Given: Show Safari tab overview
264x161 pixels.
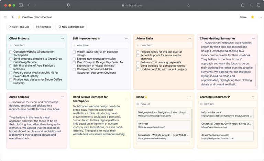Looking at the screenshot, I should coord(258,5).
